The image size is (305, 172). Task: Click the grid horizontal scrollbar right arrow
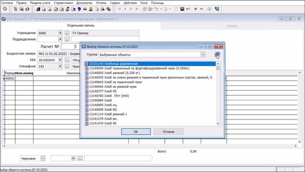(295, 146)
